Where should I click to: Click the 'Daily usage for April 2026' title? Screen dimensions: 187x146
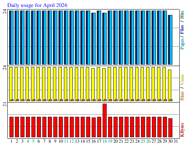(37, 5)
